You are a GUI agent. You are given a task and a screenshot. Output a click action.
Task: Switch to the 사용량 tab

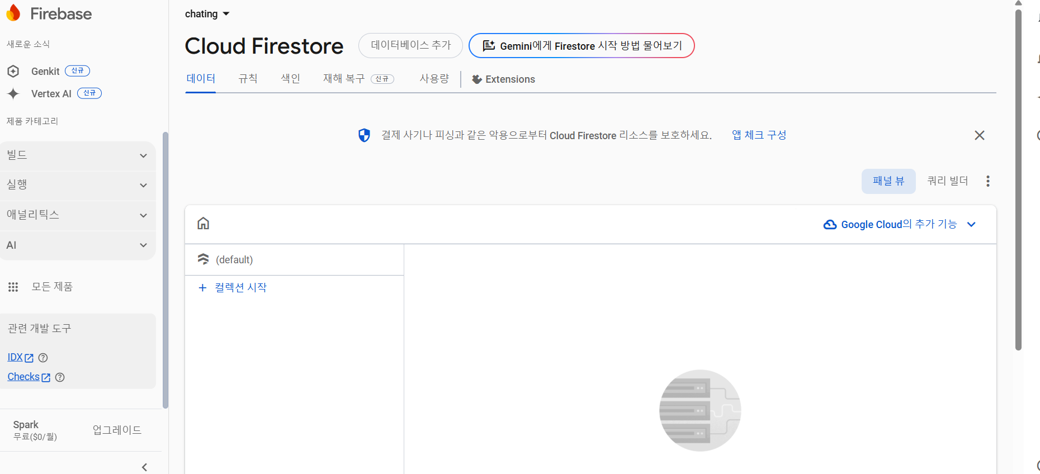(x=434, y=79)
